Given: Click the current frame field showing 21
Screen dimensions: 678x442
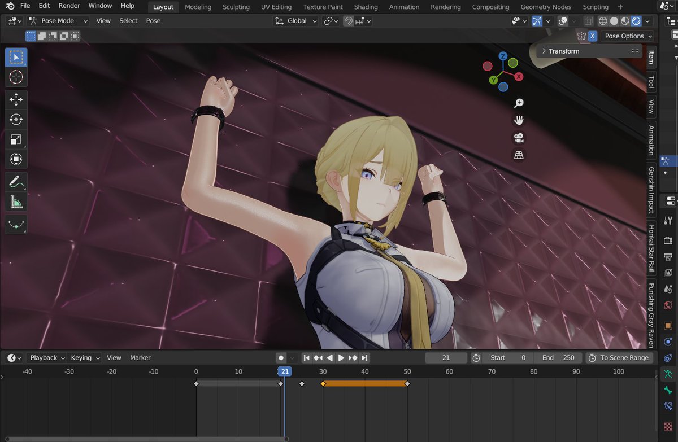Looking at the screenshot, I should pos(446,358).
